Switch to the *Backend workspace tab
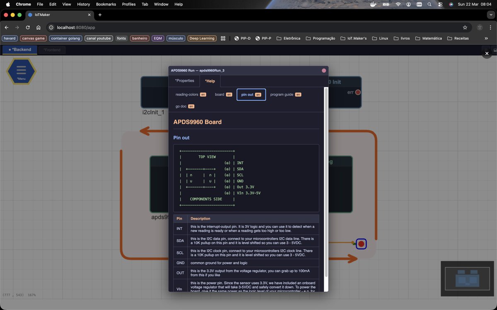 click(x=20, y=50)
